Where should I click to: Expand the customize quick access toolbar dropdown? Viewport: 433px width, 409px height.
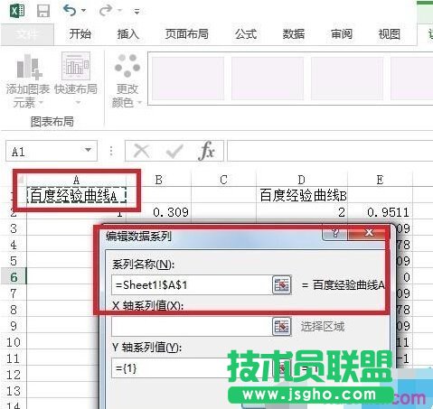point(136,12)
